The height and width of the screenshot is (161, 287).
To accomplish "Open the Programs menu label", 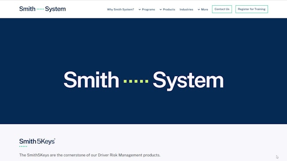I will 148,10.
